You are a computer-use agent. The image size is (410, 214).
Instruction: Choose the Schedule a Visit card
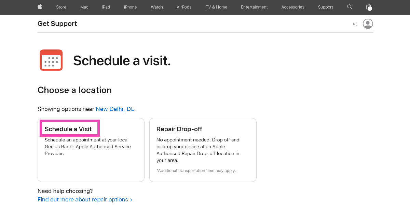click(x=91, y=150)
